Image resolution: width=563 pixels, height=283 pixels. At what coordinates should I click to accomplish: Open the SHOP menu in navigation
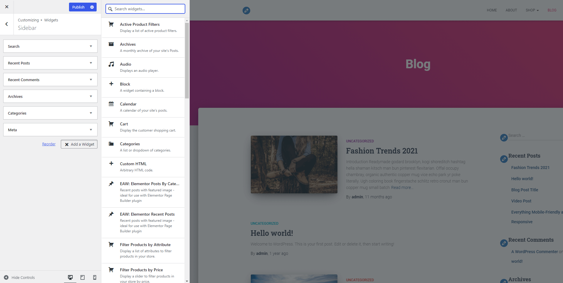(532, 10)
